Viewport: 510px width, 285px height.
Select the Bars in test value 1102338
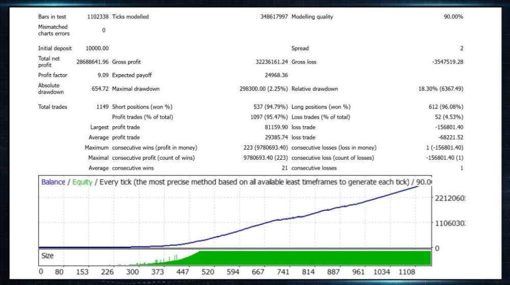(x=97, y=17)
